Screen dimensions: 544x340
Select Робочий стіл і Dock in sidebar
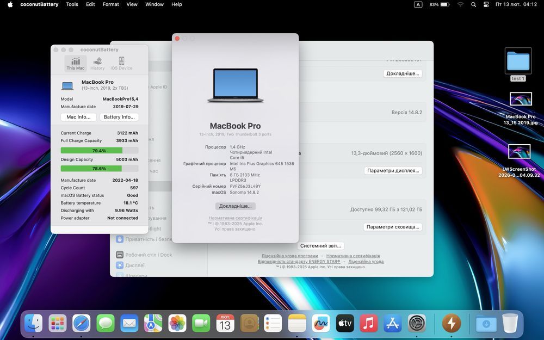pyautogui.click(x=144, y=255)
